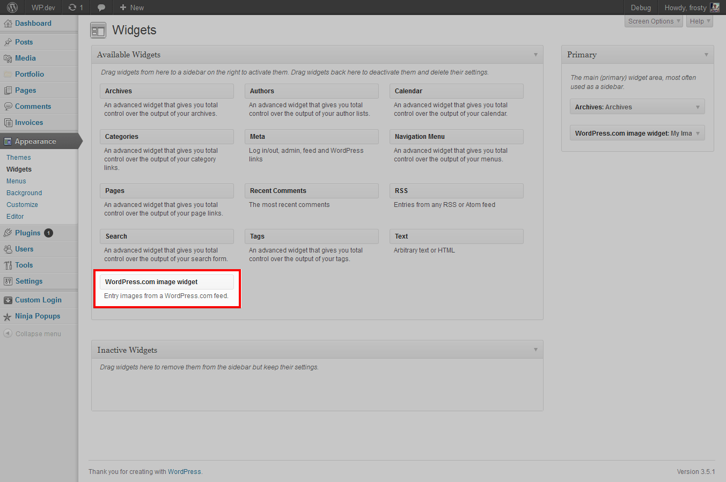Select the Calendar available widget
The height and width of the screenshot is (482, 726).
point(457,91)
